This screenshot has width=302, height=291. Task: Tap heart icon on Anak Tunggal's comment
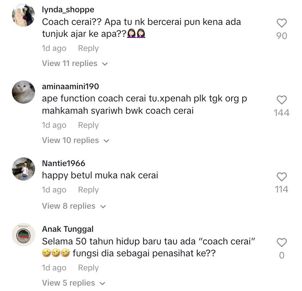coord(281,243)
